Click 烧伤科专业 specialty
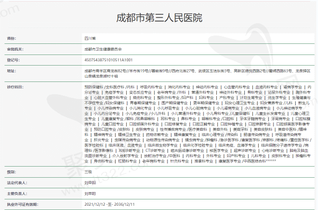 click(142, 98)
